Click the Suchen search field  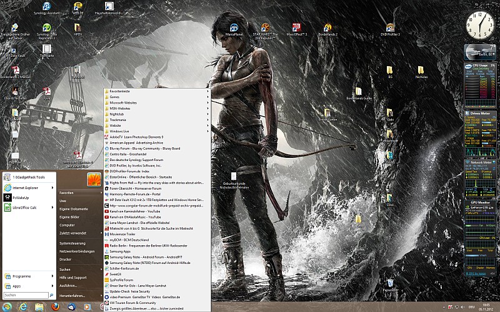coord(26,295)
